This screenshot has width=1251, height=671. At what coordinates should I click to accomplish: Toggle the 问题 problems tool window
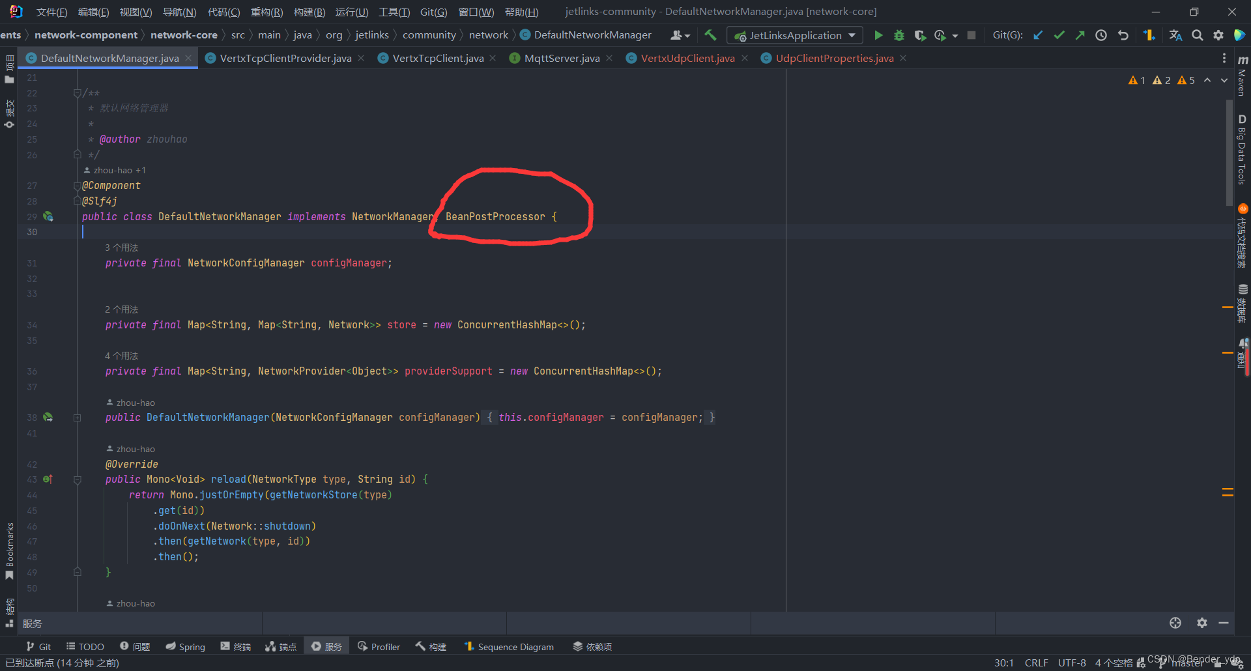[x=135, y=646]
